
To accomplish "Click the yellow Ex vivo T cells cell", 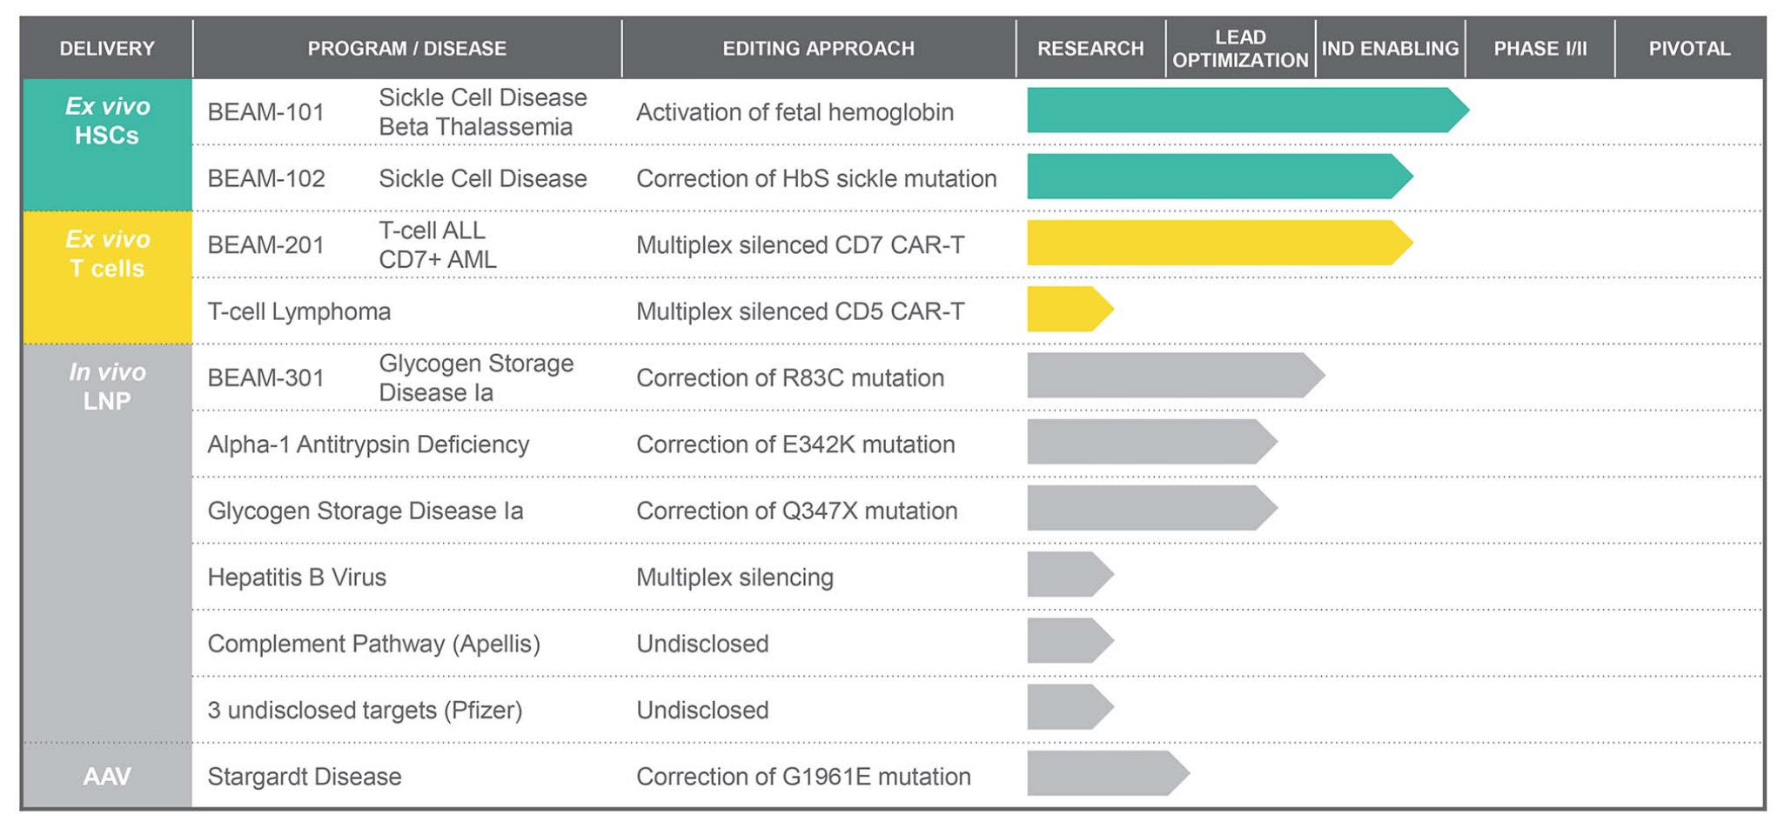I will (107, 254).
